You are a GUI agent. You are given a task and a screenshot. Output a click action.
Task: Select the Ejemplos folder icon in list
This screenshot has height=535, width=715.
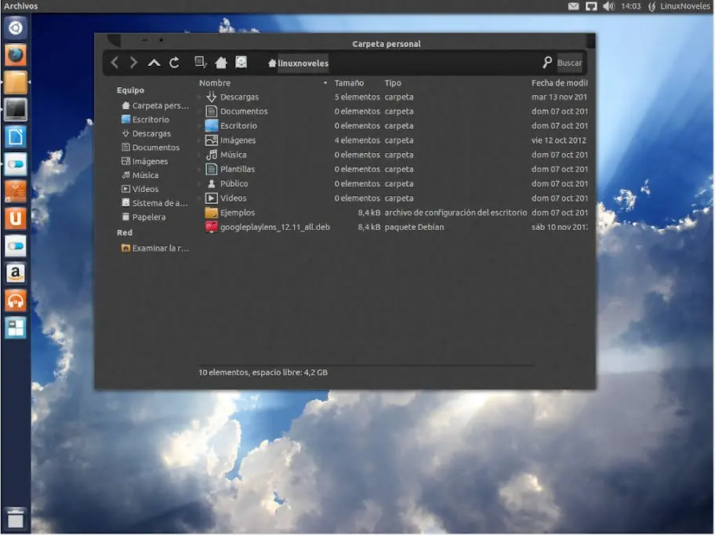click(211, 213)
